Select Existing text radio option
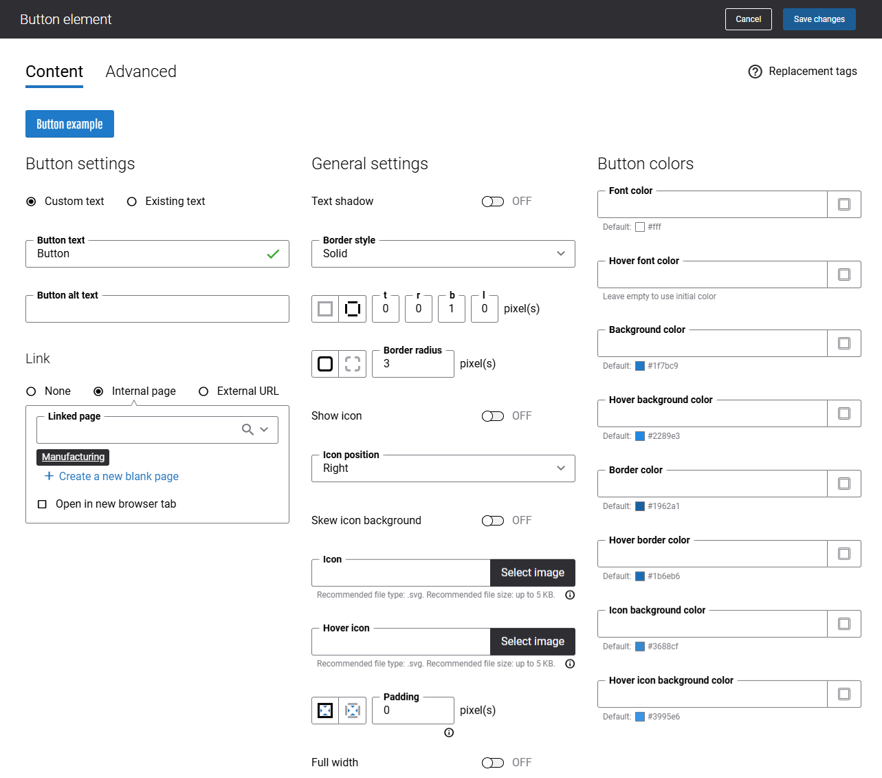Screen dimensions: 882x778 [x=132, y=202]
